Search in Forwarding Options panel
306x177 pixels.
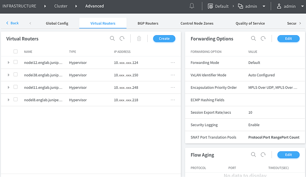click(x=253, y=39)
